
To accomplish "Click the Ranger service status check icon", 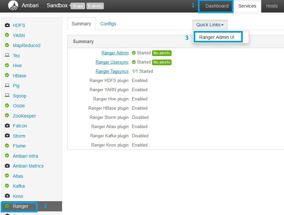I will point(7,206).
